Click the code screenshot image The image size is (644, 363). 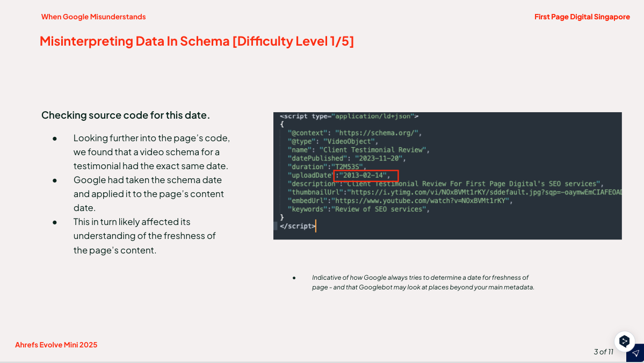[x=447, y=176]
